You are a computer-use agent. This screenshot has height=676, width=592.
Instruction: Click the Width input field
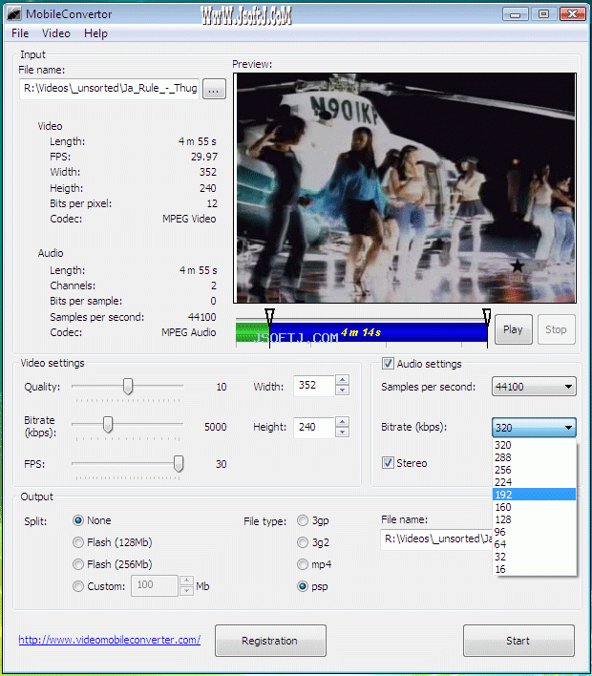click(x=314, y=385)
